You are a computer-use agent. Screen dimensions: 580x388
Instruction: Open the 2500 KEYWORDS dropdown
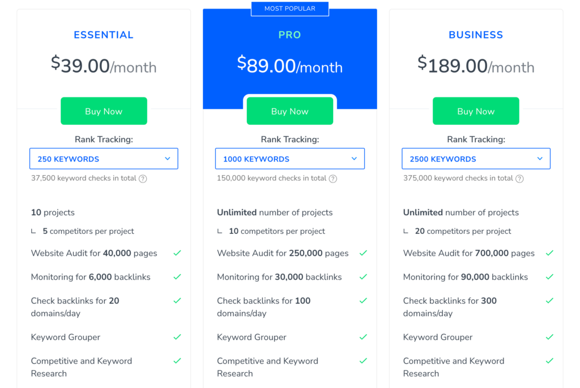(476, 159)
